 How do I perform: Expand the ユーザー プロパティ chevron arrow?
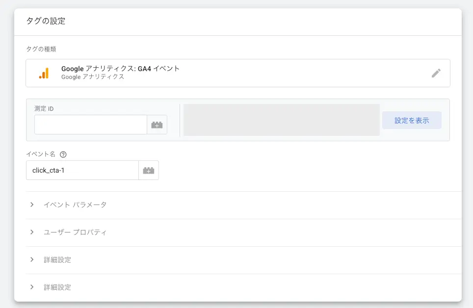tap(32, 232)
